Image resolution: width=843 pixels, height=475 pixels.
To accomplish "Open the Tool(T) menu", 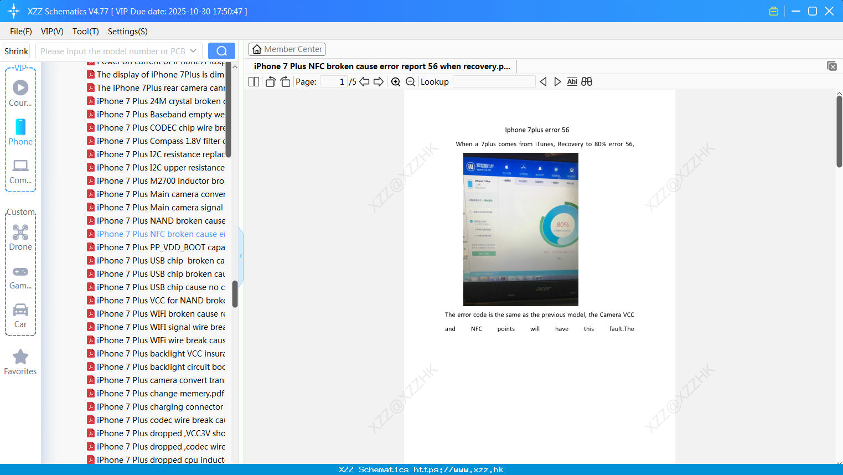I will point(86,32).
